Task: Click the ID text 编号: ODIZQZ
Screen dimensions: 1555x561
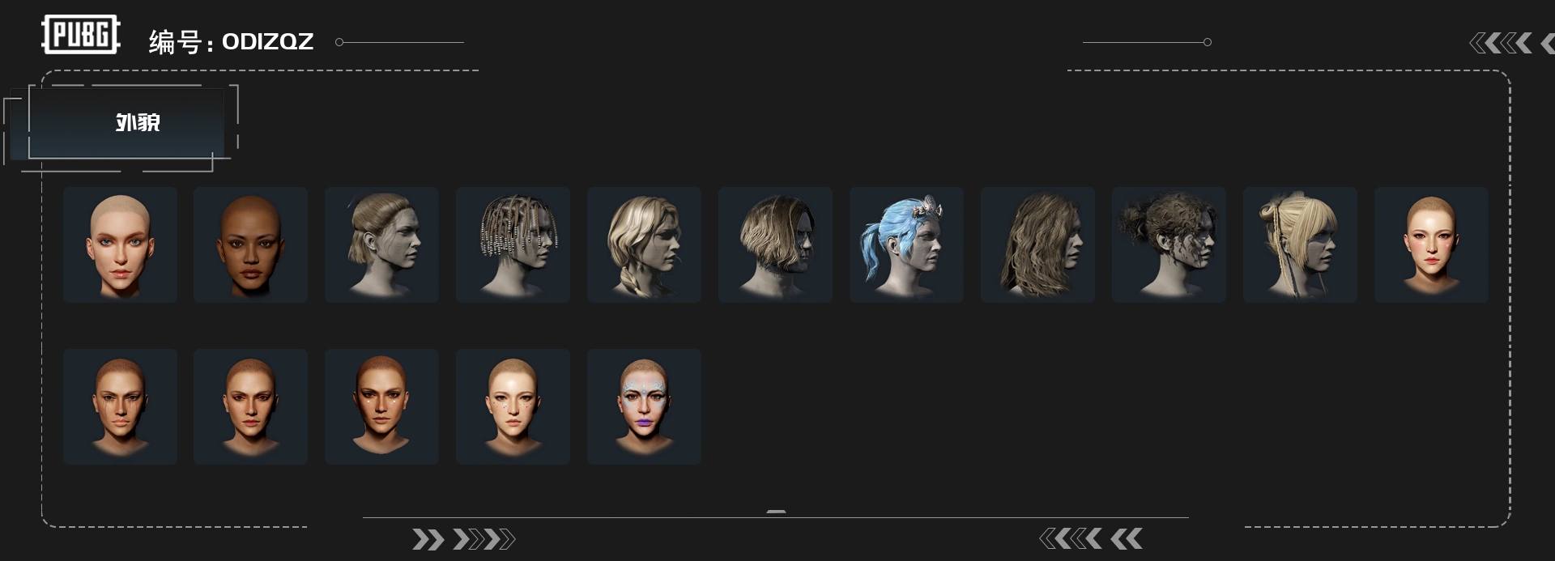Action: [x=231, y=41]
